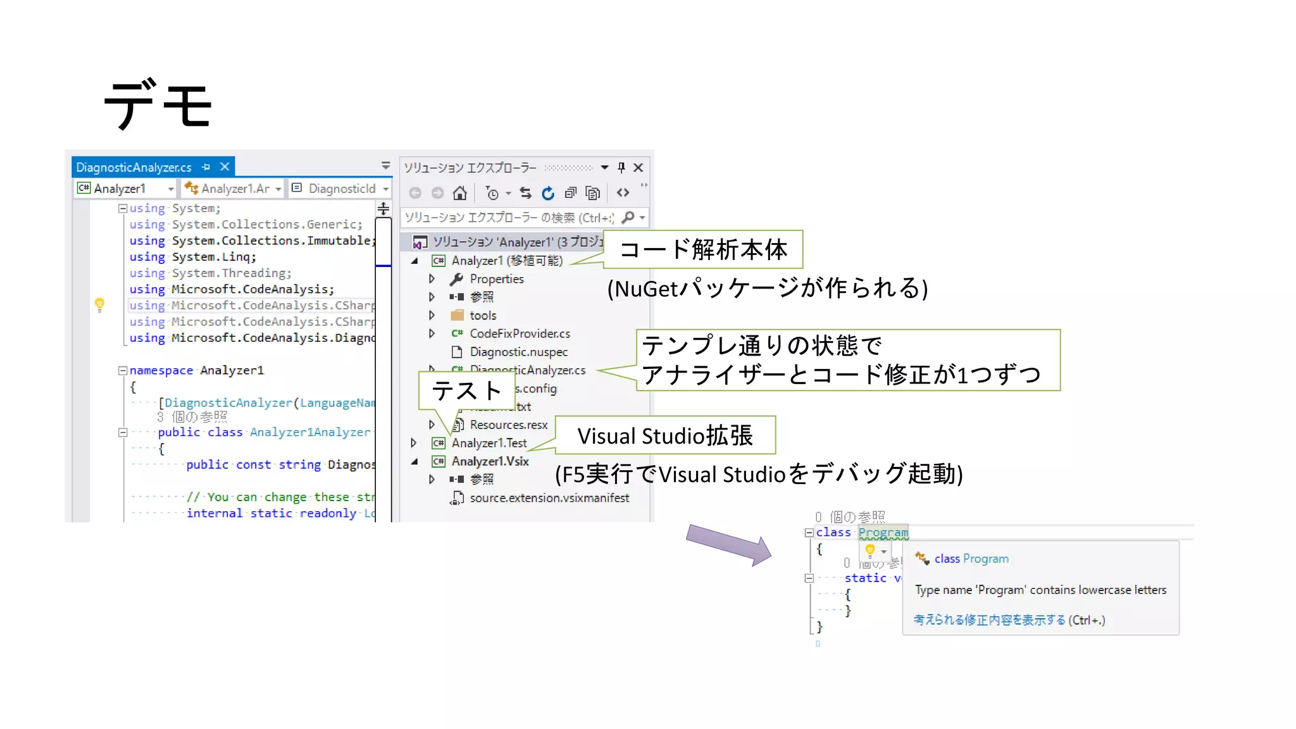The image size is (1296, 729).
Task: Click Pending Changes Filter clock icon
Action: (492, 193)
